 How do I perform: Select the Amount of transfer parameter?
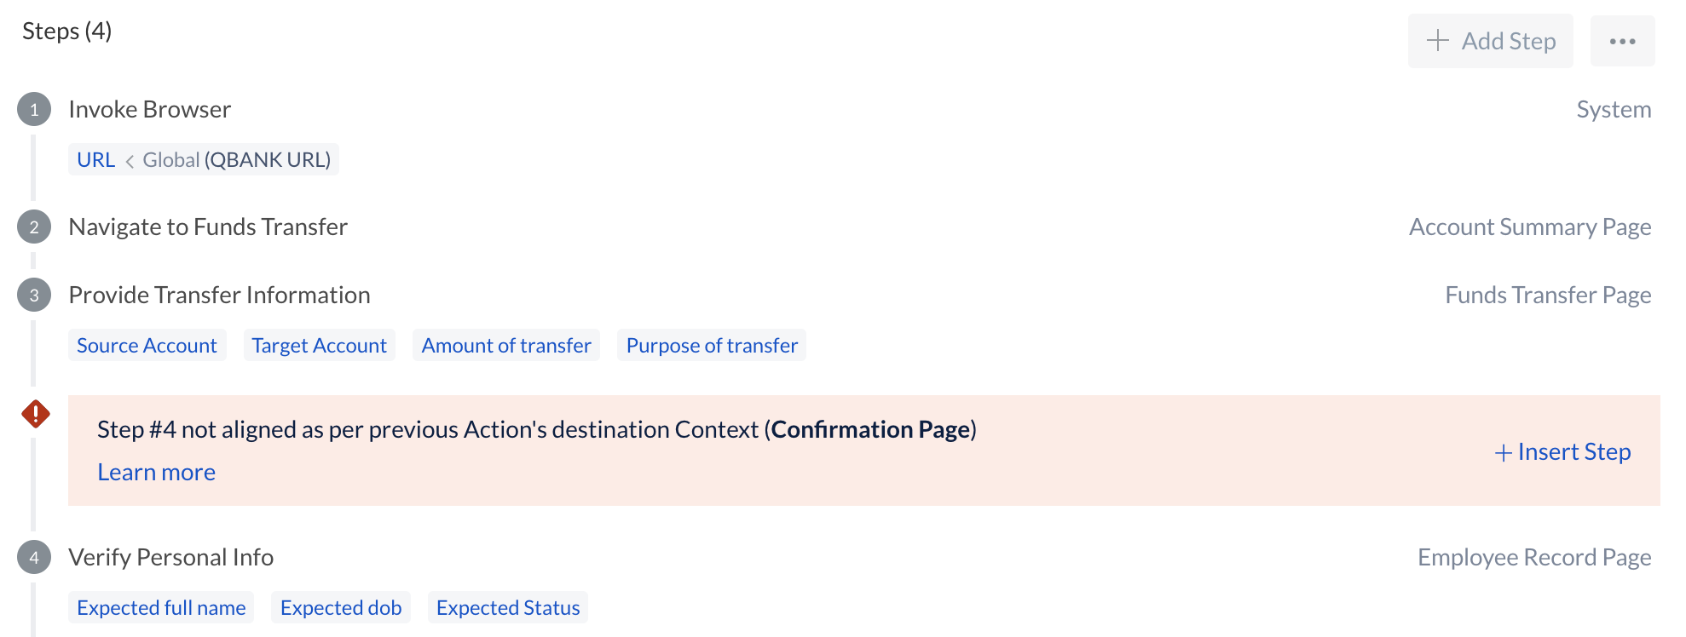click(506, 345)
